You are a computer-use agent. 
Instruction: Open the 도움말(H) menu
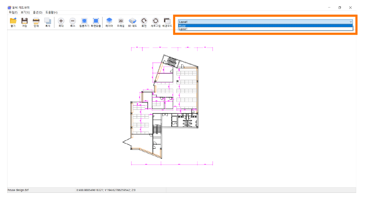coord(51,12)
